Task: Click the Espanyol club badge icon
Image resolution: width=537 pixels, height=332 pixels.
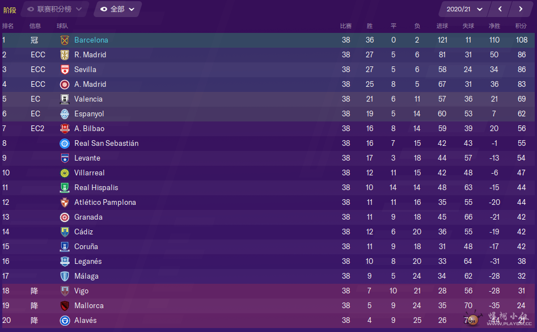Action: pos(65,114)
